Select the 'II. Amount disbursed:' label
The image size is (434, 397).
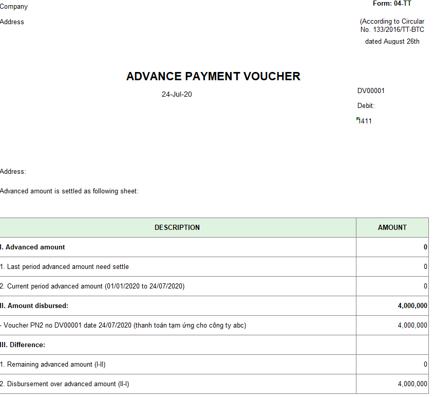pos(34,306)
